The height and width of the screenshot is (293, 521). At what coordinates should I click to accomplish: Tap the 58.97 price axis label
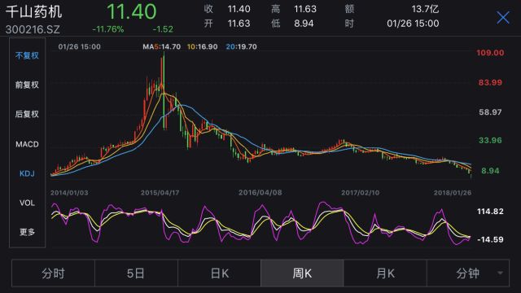pyautogui.click(x=490, y=112)
